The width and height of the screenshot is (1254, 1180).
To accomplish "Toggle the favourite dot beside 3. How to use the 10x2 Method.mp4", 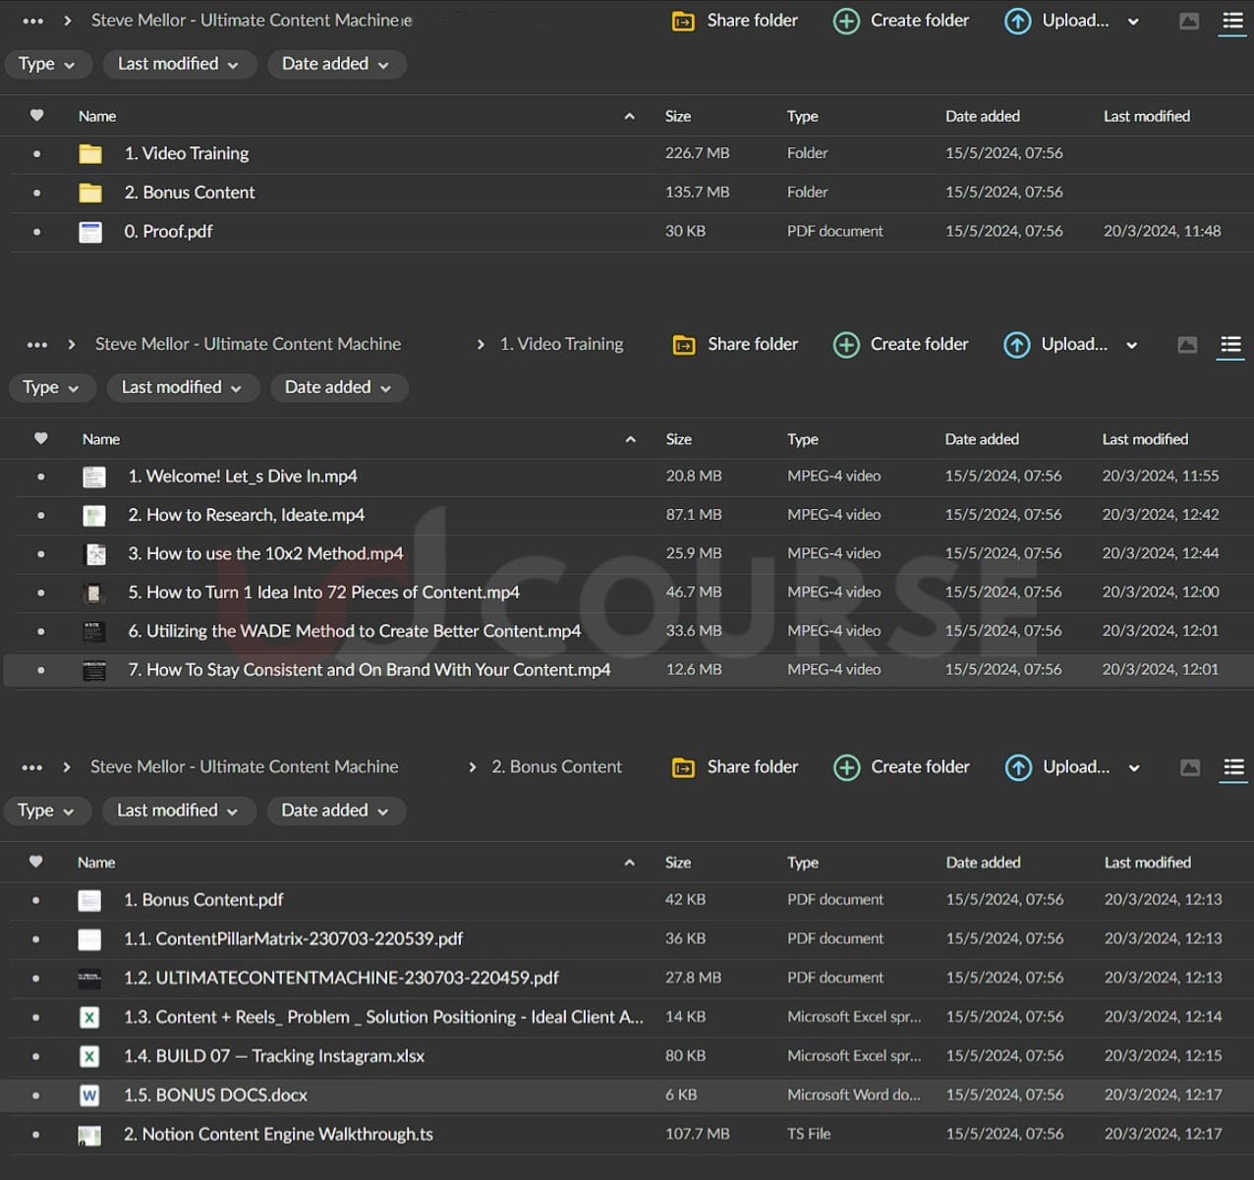I will click(41, 554).
